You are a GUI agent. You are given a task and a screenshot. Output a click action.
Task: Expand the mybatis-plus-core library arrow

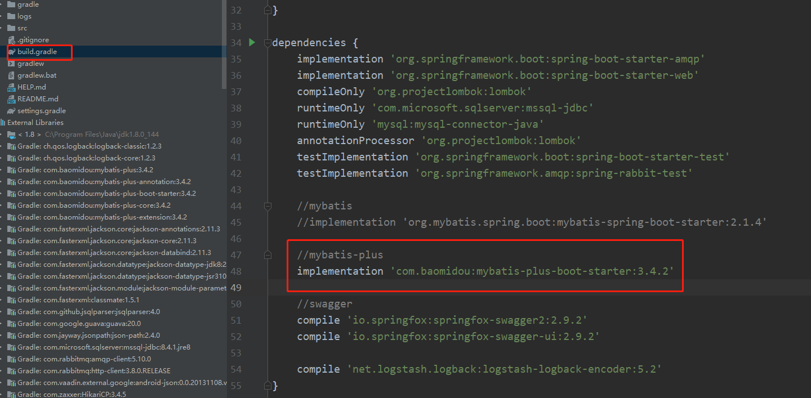(2, 205)
